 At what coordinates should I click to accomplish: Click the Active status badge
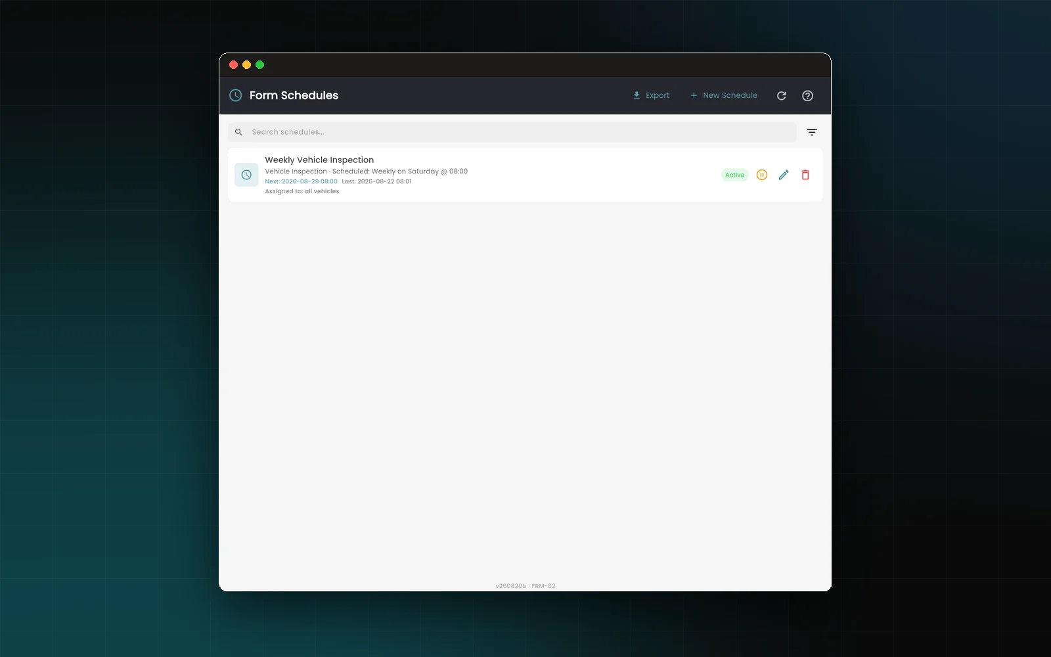pos(735,175)
